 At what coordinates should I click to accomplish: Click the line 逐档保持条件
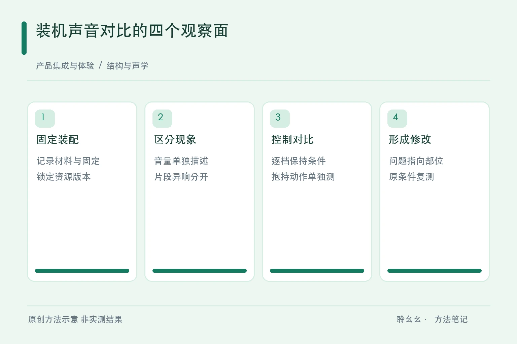[299, 161]
